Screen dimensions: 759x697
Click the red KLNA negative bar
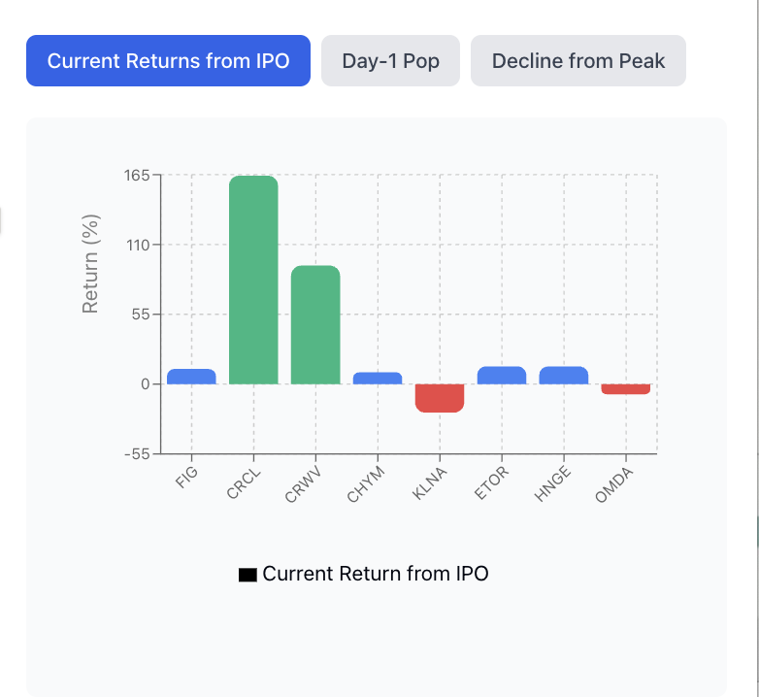pyautogui.click(x=440, y=398)
